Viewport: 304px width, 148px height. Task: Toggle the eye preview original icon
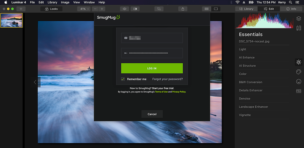[x=125, y=9]
